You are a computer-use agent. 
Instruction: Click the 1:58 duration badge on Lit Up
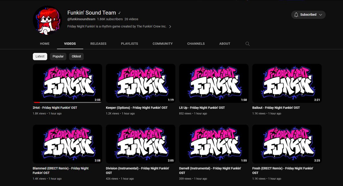(x=244, y=100)
